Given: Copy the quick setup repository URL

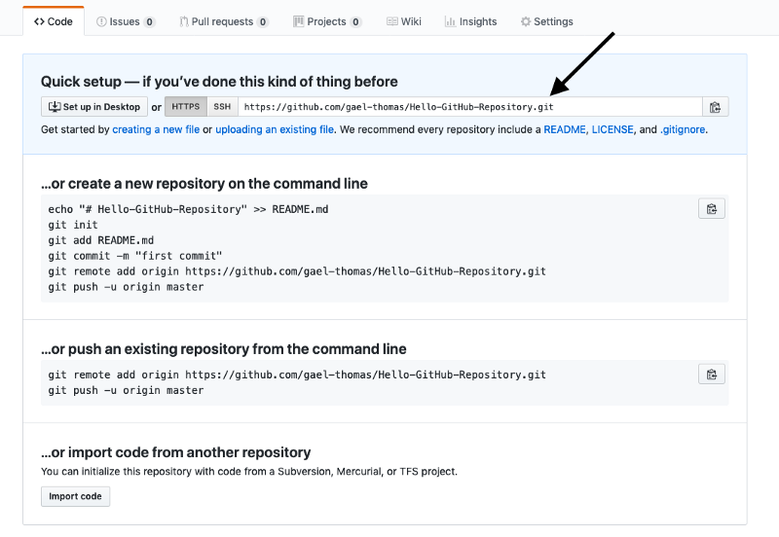Looking at the screenshot, I should click(715, 107).
